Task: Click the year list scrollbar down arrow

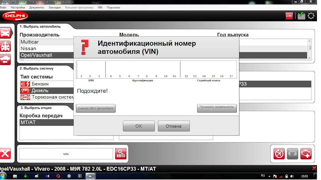Action: pyautogui.click(x=309, y=58)
